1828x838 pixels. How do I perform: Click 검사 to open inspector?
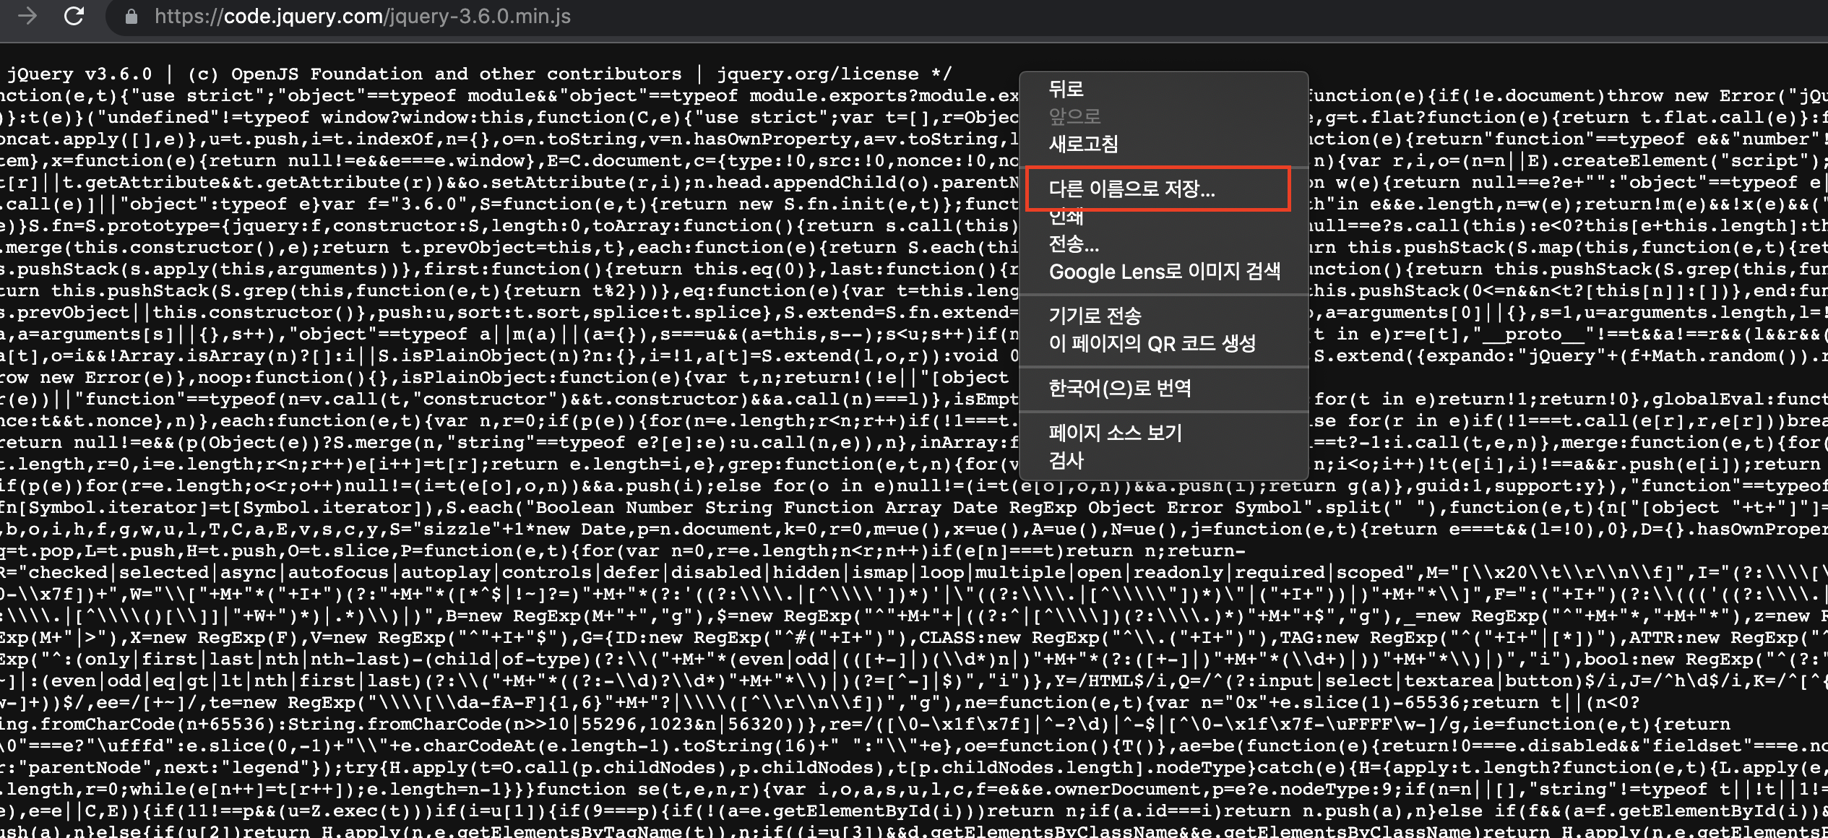(x=1066, y=460)
